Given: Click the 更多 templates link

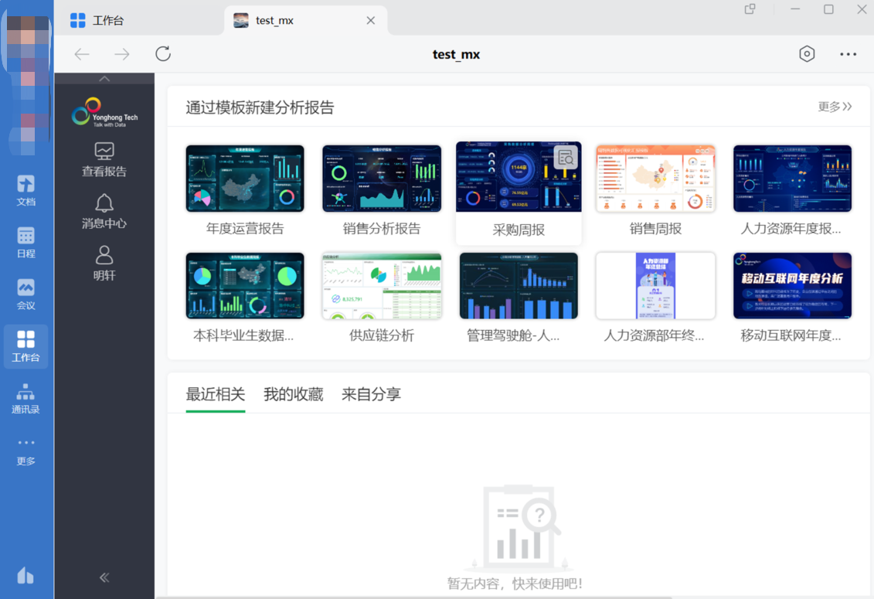Looking at the screenshot, I should coord(835,107).
